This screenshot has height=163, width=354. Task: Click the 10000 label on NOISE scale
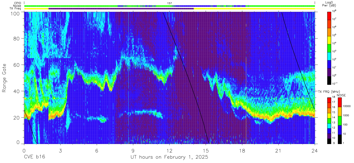click(x=347, y=107)
